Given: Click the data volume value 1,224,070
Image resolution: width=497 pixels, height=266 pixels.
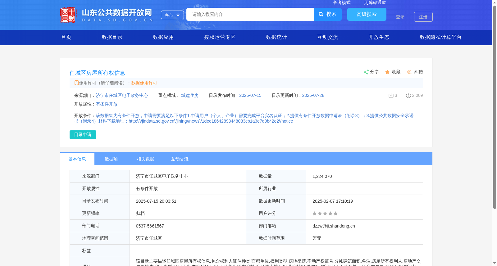Looking at the screenshot, I should click(x=322, y=176).
